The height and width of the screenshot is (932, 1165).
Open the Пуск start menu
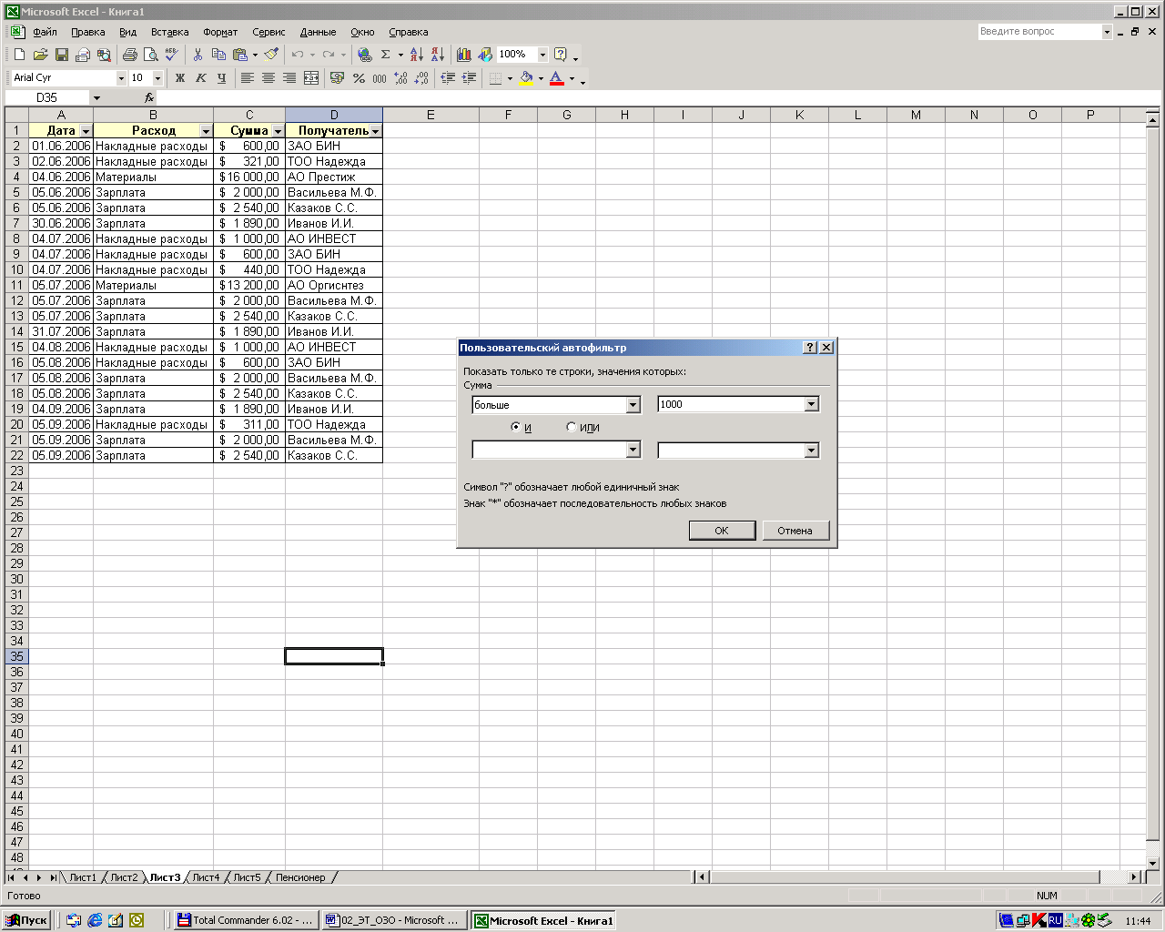coord(27,920)
